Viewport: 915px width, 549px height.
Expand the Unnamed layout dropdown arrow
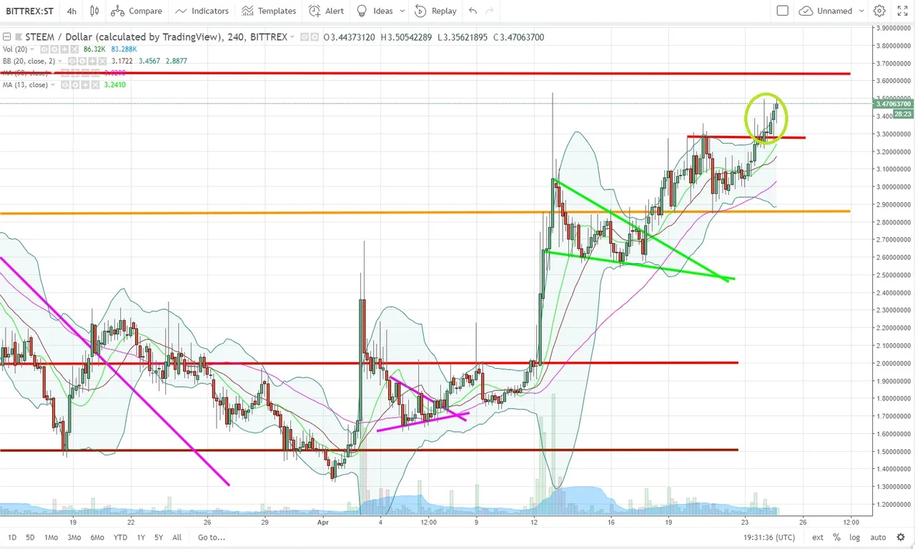[x=861, y=11]
